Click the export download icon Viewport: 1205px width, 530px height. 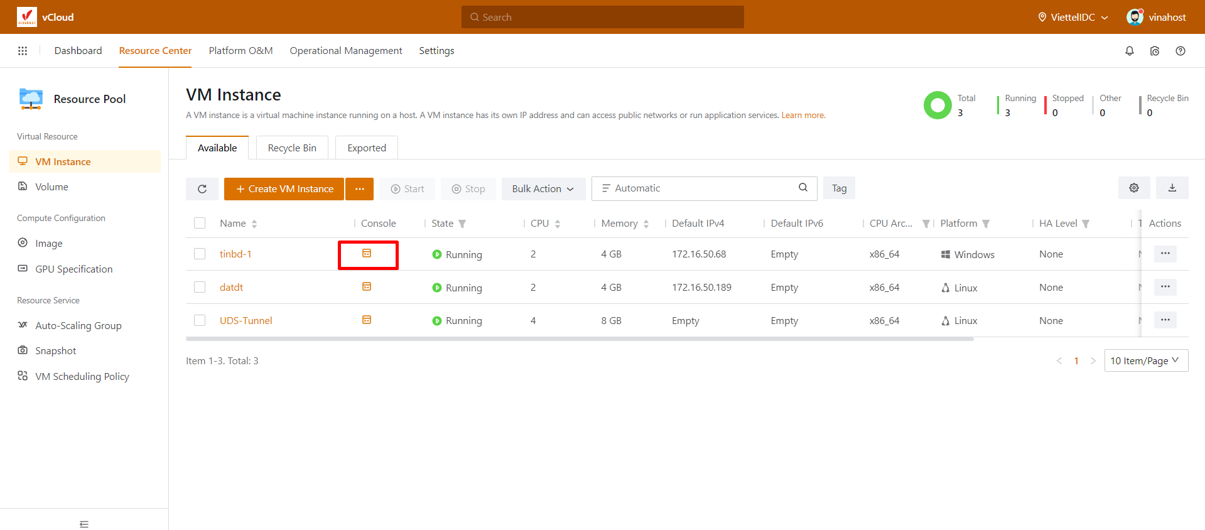point(1172,188)
